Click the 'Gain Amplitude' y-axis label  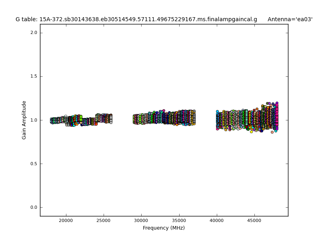tap(24, 120)
